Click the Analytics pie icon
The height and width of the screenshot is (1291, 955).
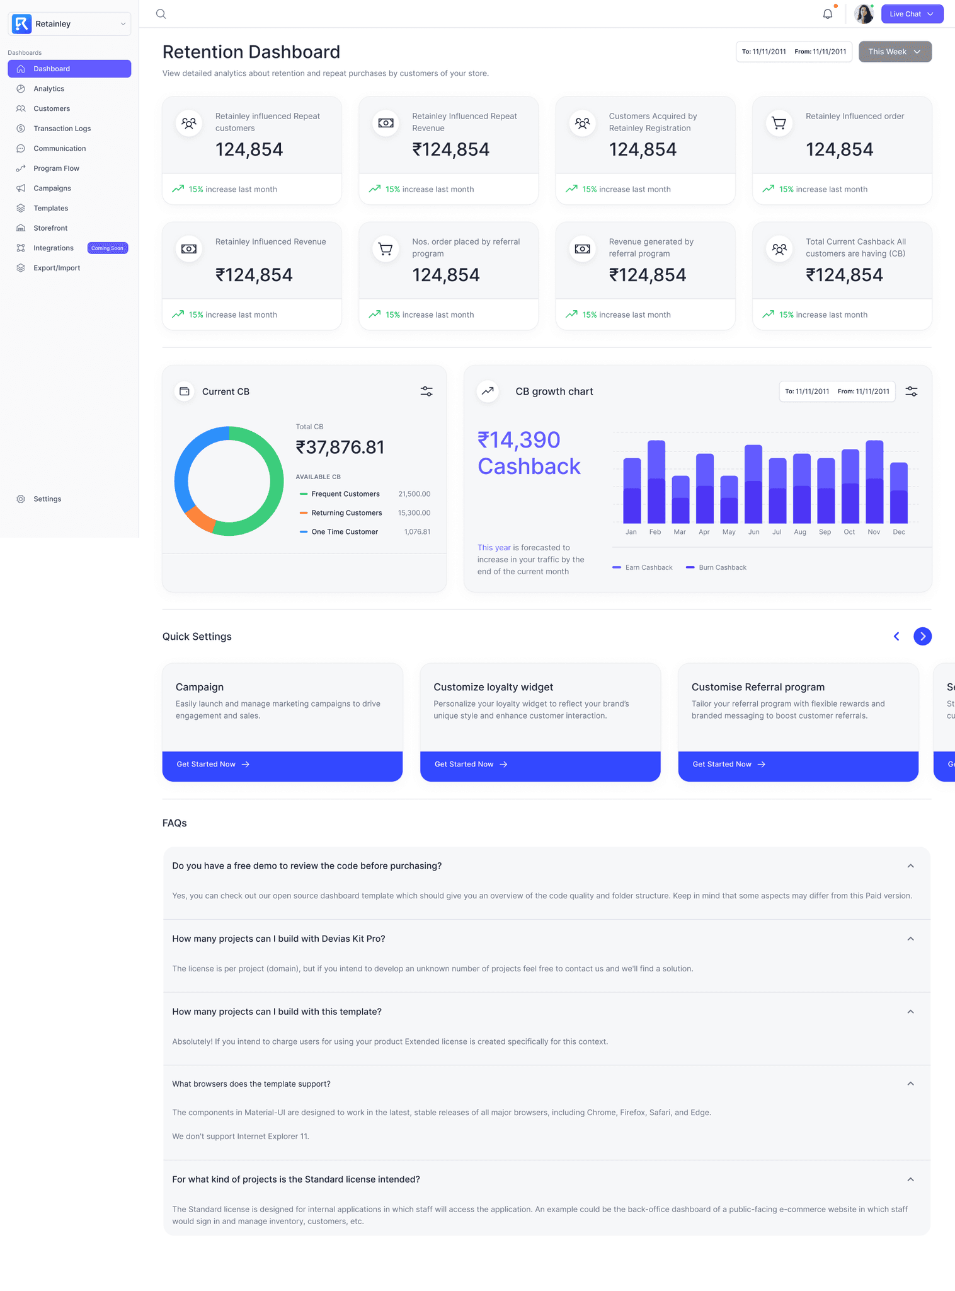[21, 89]
